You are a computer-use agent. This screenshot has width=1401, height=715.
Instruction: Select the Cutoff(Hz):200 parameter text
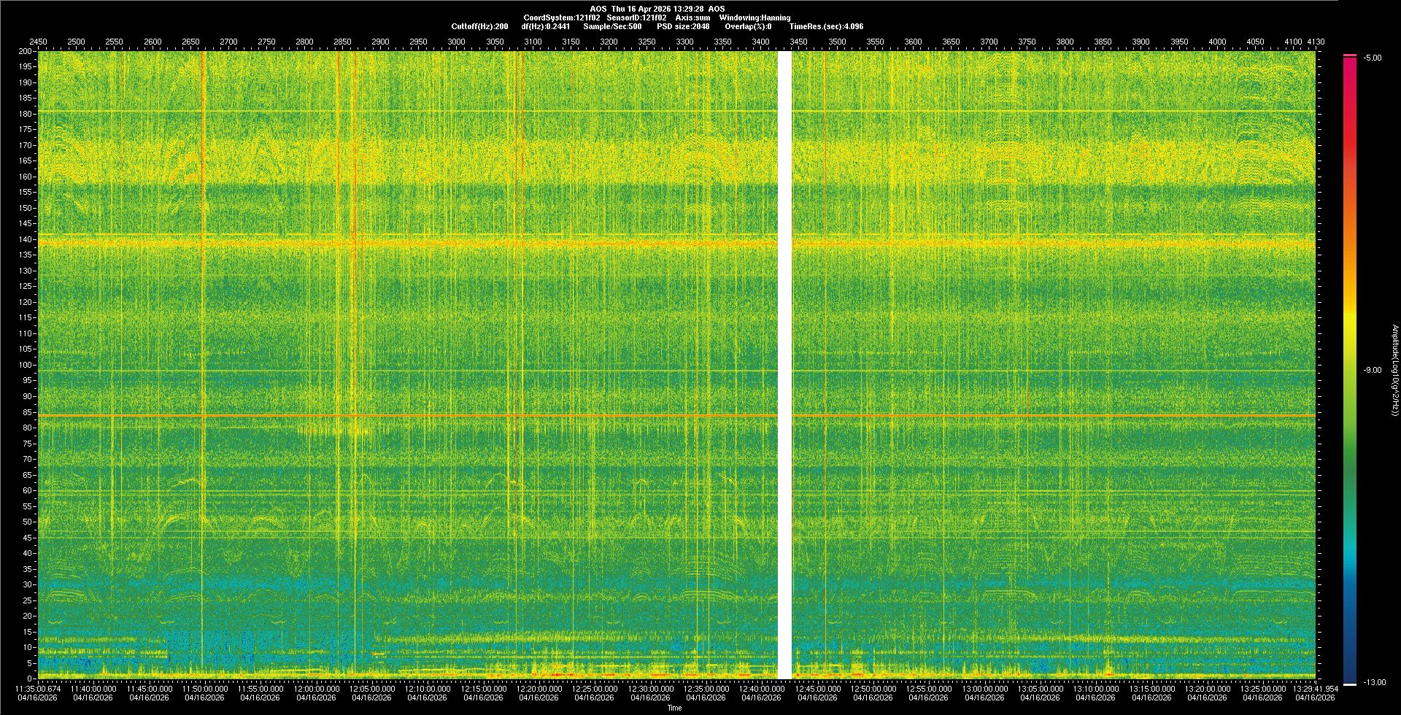[479, 26]
